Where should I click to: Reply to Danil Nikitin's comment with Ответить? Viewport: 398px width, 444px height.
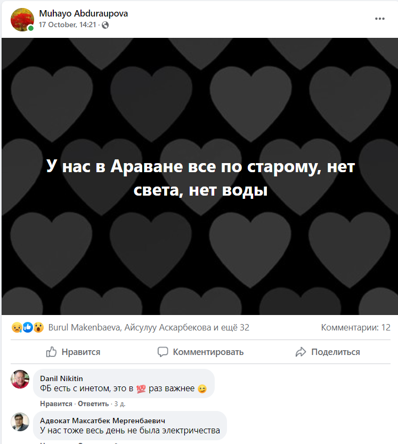pyautogui.click(x=93, y=404)
